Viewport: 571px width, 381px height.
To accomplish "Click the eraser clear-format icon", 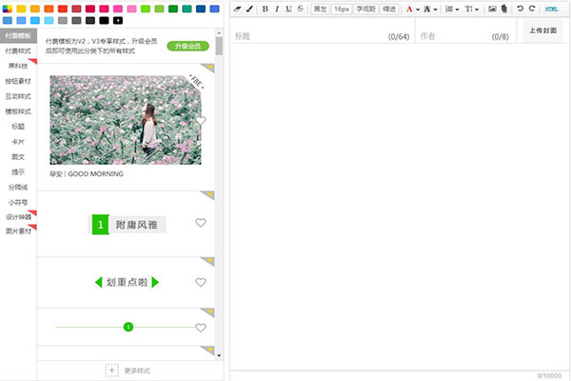I will pyautogui.click(x=238, y=9).
